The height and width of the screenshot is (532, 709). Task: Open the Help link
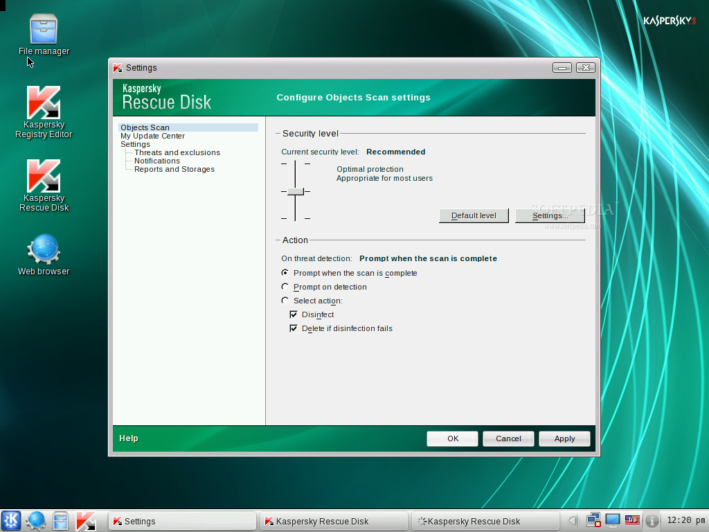(129, 438)
